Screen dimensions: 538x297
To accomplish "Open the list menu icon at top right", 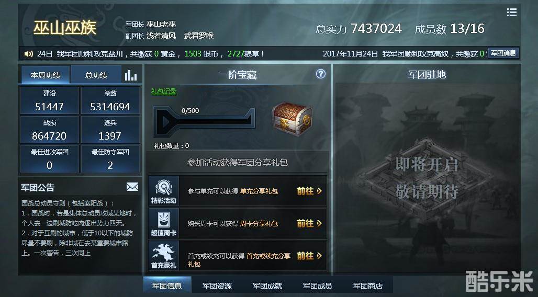I will tap(512, 13).
